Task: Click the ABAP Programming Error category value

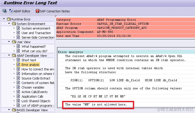Action: (x=117, y=20)
